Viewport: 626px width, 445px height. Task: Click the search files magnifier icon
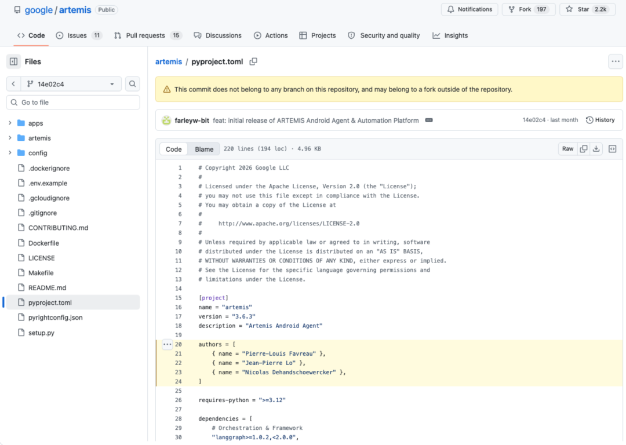point(133,84)
